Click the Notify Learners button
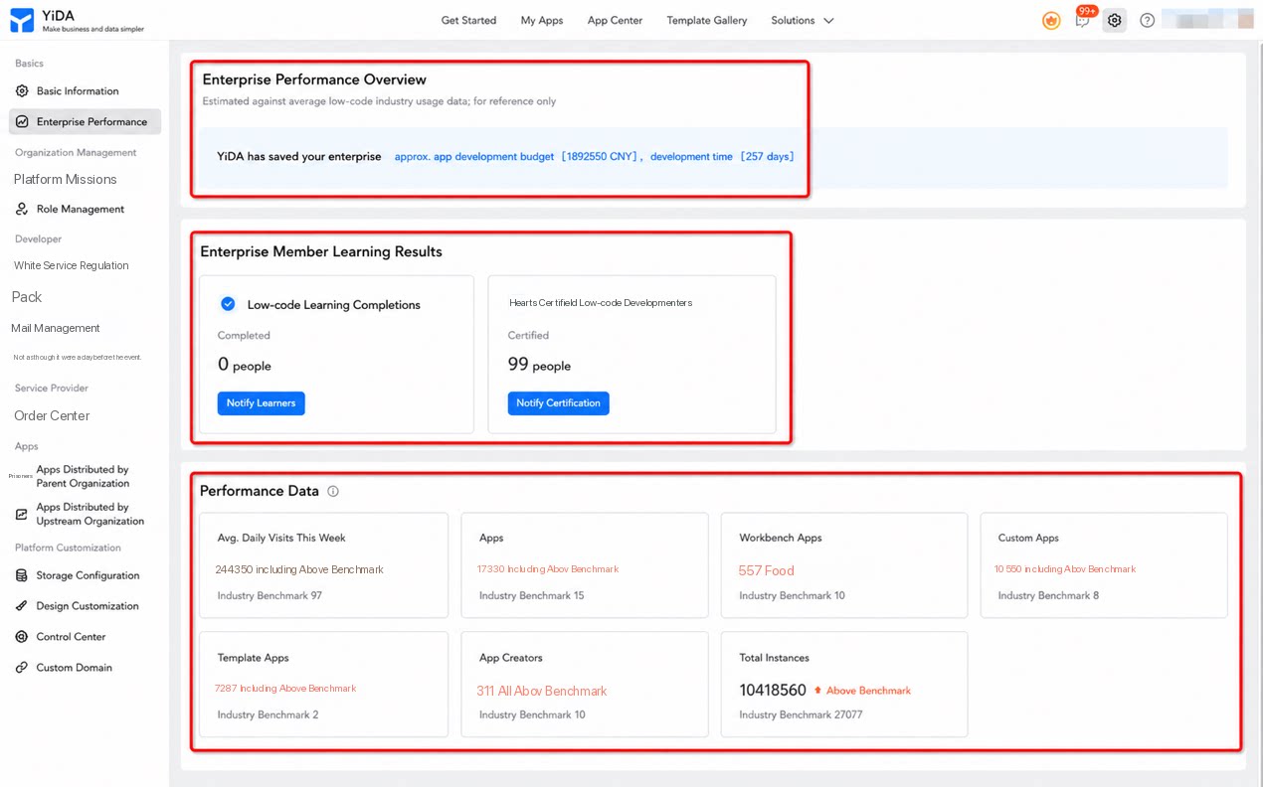The height and width of the screenshot is (787, 1263). coord(261,402)
